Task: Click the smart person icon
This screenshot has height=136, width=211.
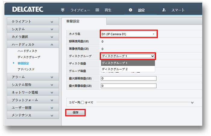Action: [164, 10]
